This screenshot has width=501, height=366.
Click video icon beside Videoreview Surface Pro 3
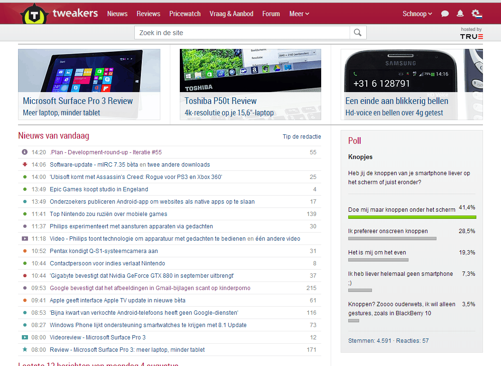[25, 337]
